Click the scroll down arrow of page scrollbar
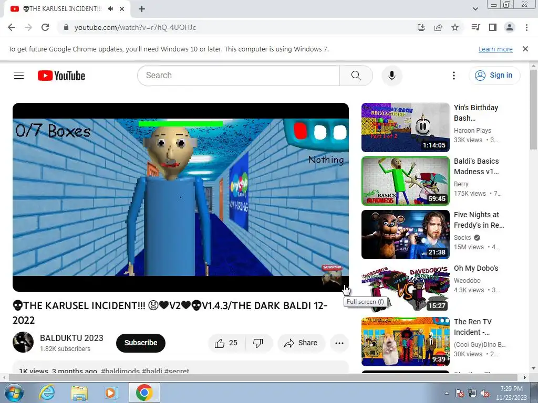Screen dimensions: 538x403 coord(533,369)
